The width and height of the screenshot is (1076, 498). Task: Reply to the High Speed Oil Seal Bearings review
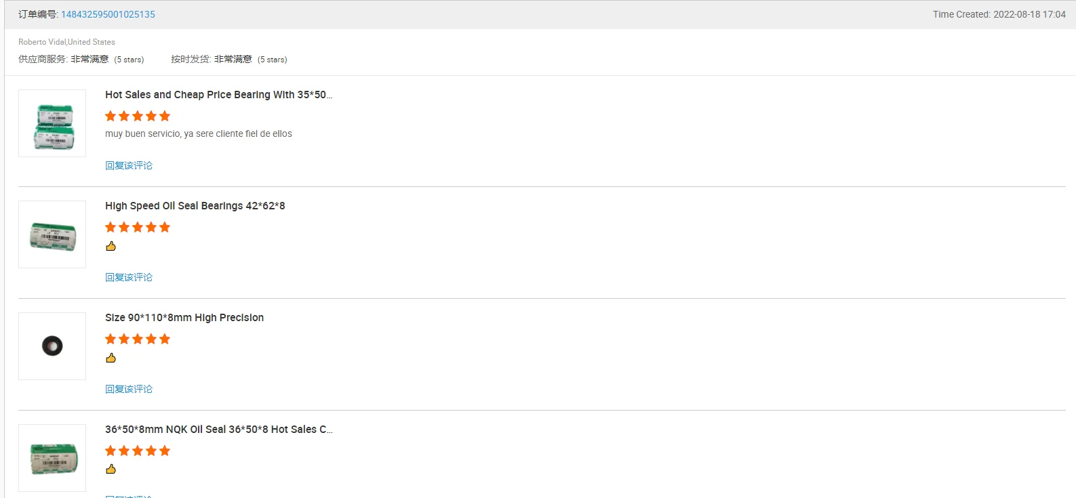pos(129,277)
